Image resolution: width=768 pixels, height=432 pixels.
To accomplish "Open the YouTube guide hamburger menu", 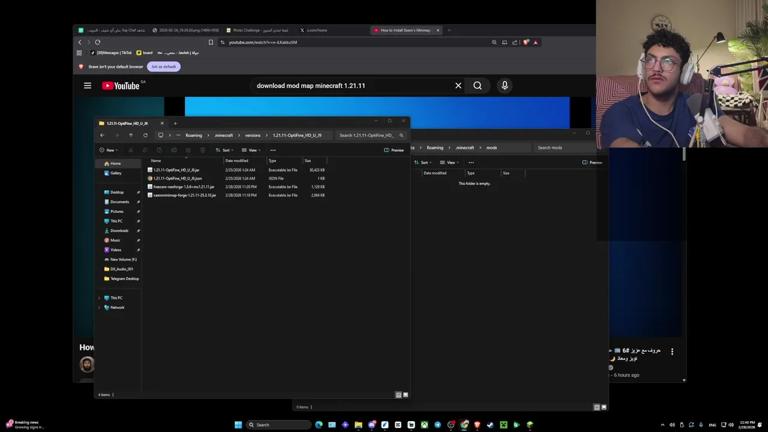I will coord(88,86).
